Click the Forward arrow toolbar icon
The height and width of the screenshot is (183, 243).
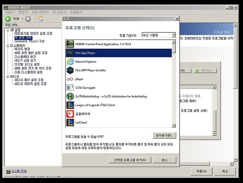[x=28, y=19]
